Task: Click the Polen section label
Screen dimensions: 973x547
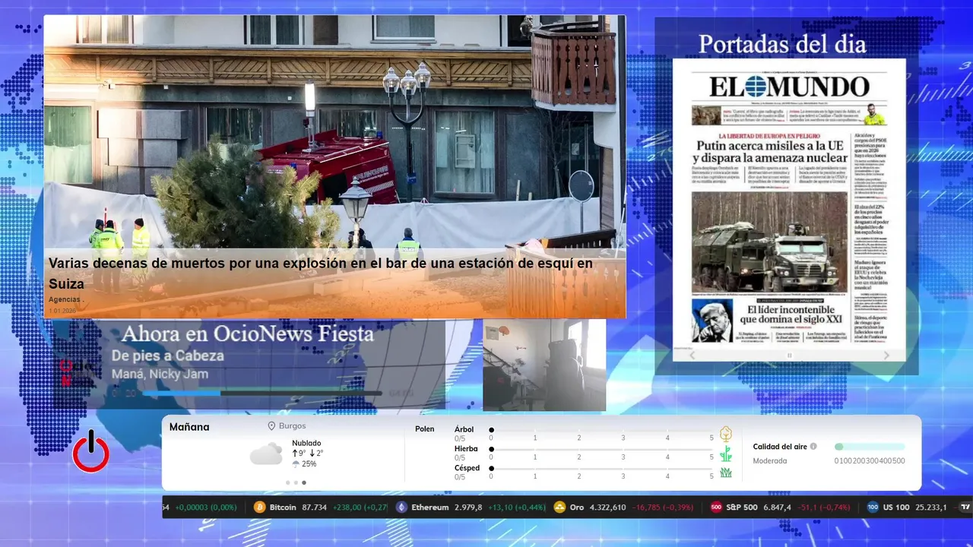Action: [425, 429]
